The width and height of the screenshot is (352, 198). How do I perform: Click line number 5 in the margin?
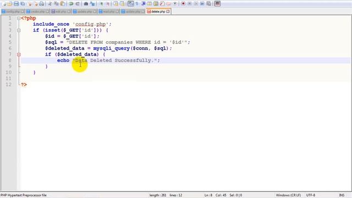[x=10, y=42]
